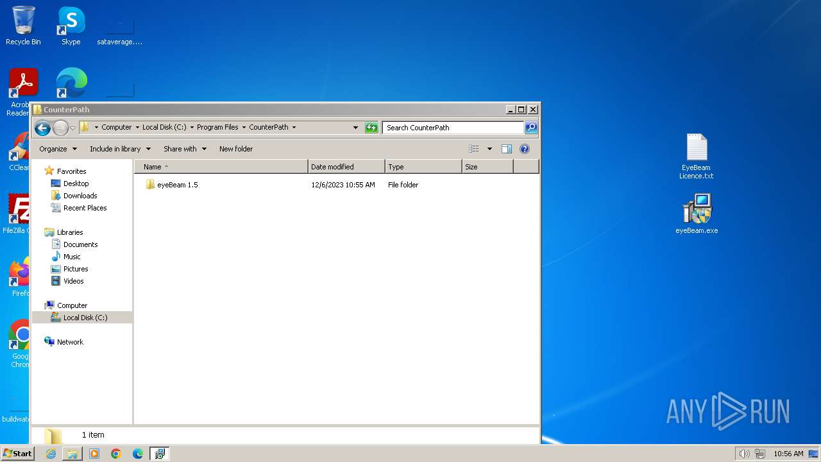Open Internet Explorer from the taskbar

(x=51, y=454)
